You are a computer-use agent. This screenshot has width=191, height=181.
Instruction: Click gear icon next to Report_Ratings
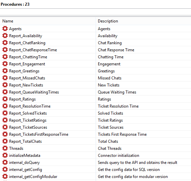point(5,99)
